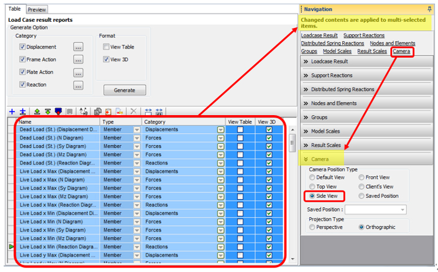Viewport: 438px width, 272px height.
Task: Check View Table for Live Load x Min Mz Diagram
Action: tap(240, 238)
